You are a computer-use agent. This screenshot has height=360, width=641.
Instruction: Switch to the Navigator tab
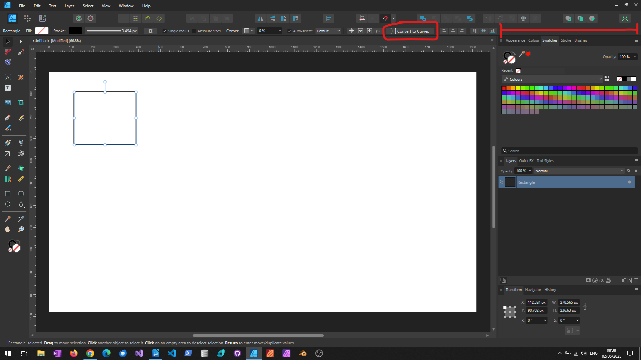click(533, 290)
